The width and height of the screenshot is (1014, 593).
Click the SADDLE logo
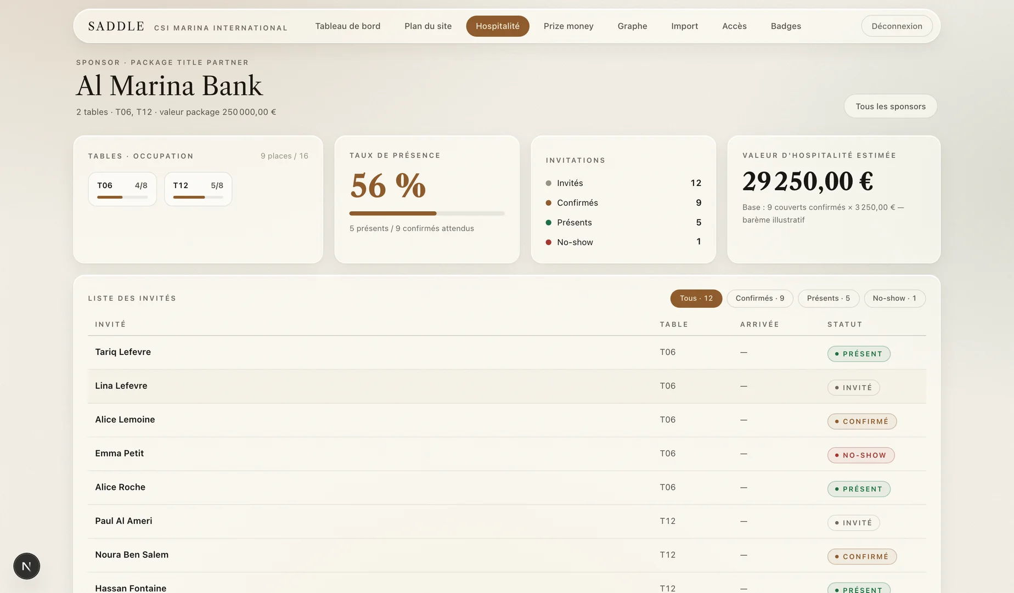coord(116,26)
